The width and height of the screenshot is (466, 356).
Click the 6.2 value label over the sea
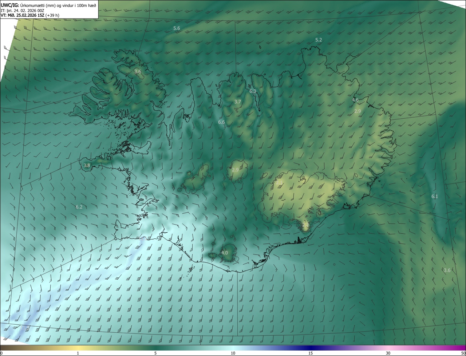click(x=79, y=207)
